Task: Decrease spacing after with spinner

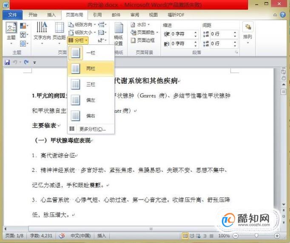Action: pyautogui.click(x=235, y=46)
